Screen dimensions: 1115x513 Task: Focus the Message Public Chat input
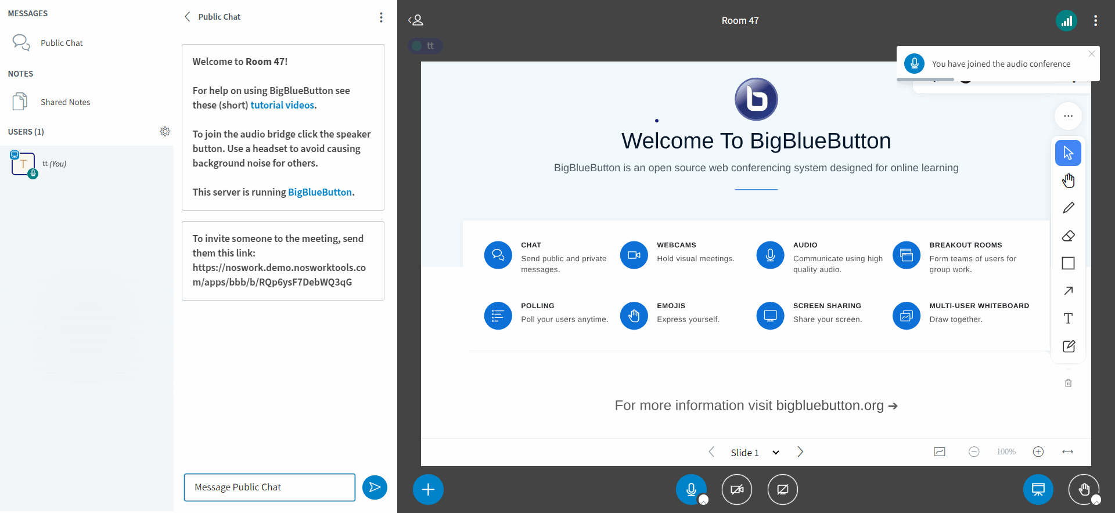269,487
